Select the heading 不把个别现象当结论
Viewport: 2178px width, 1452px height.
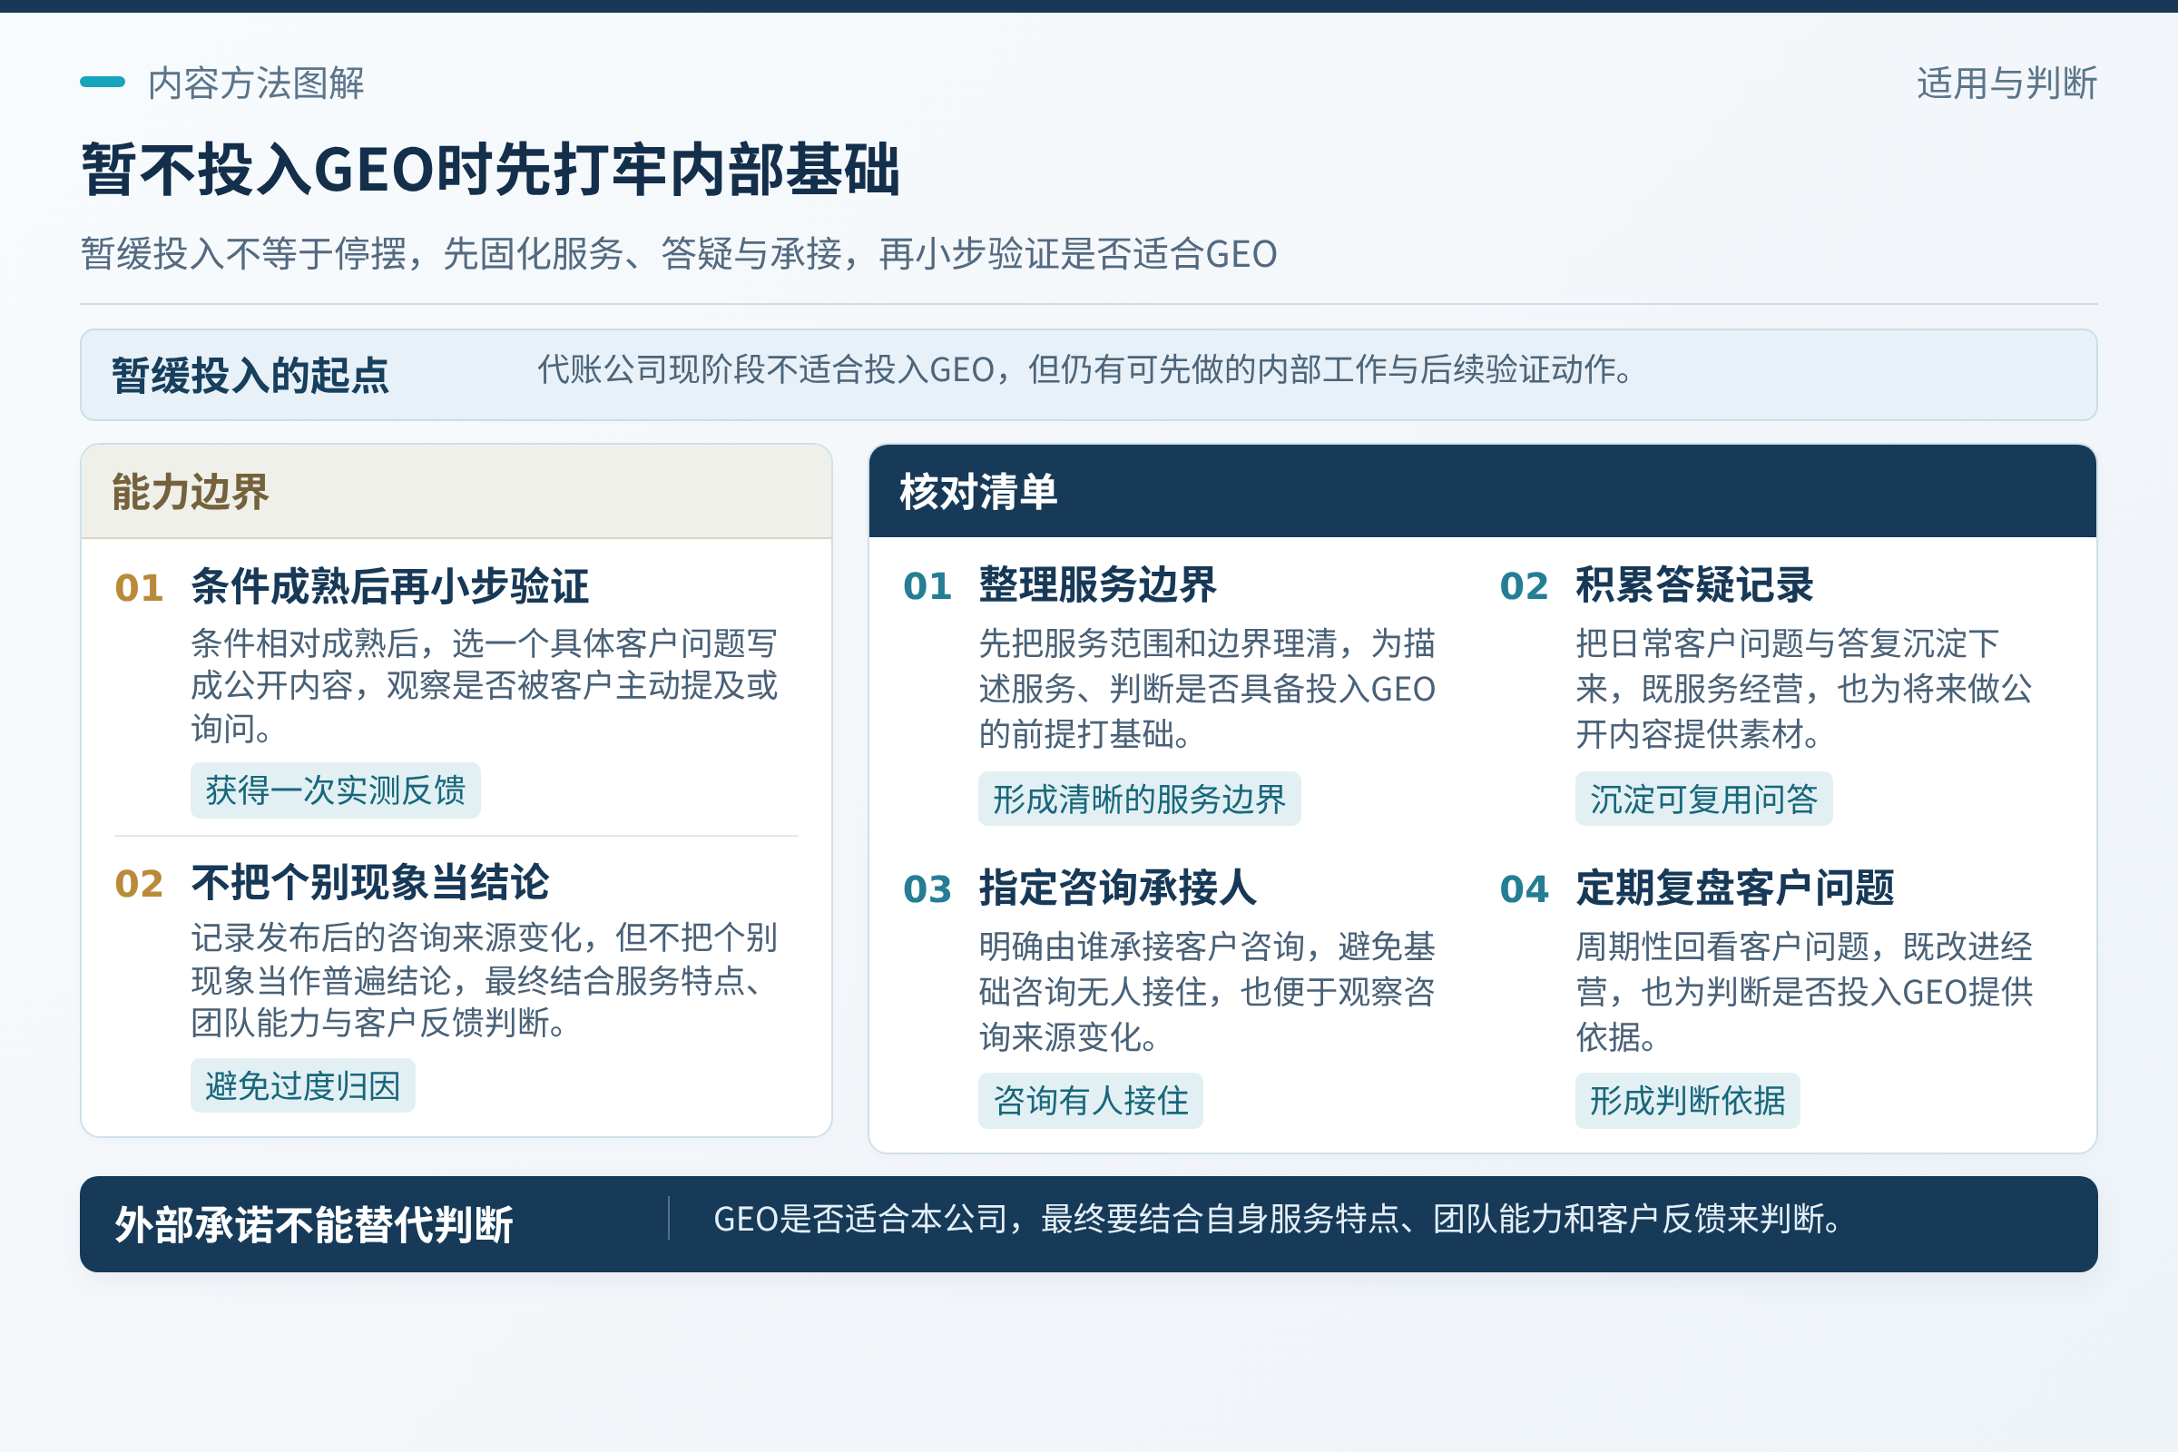(x=370, y=881)
